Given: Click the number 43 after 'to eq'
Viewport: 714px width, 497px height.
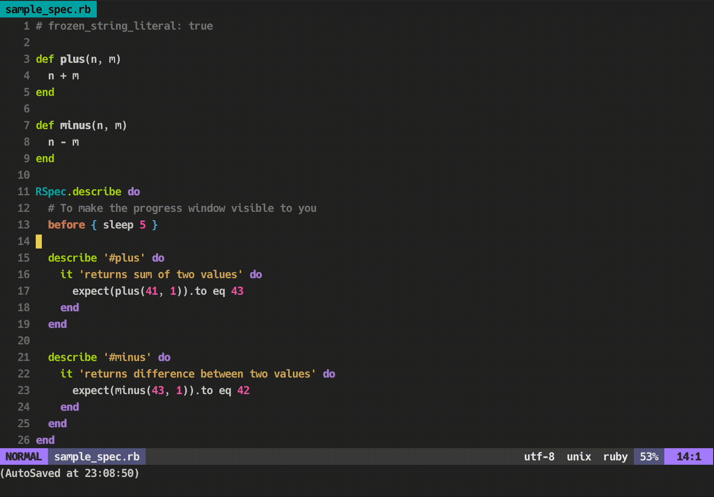Looking at the screenshot, I should click(237, 291).
